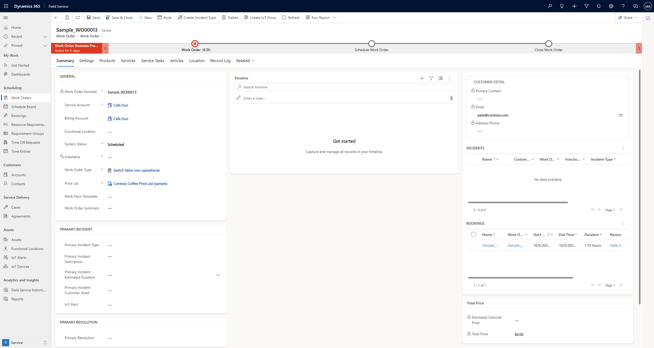Click the search magnifier in top bar
The width and height of the screenshot is (654, 348).
click(550, 6)
